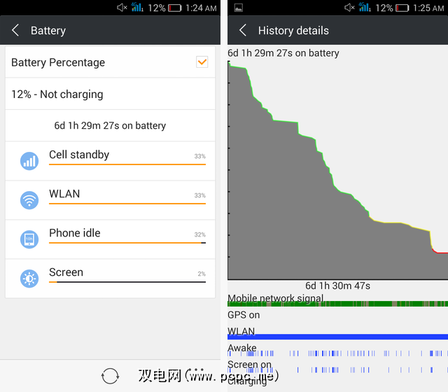Image resolution: width=448 pixels, height=392 pixels.
Task: Tap the Screen usage progress bar
Action: point(127,282)
